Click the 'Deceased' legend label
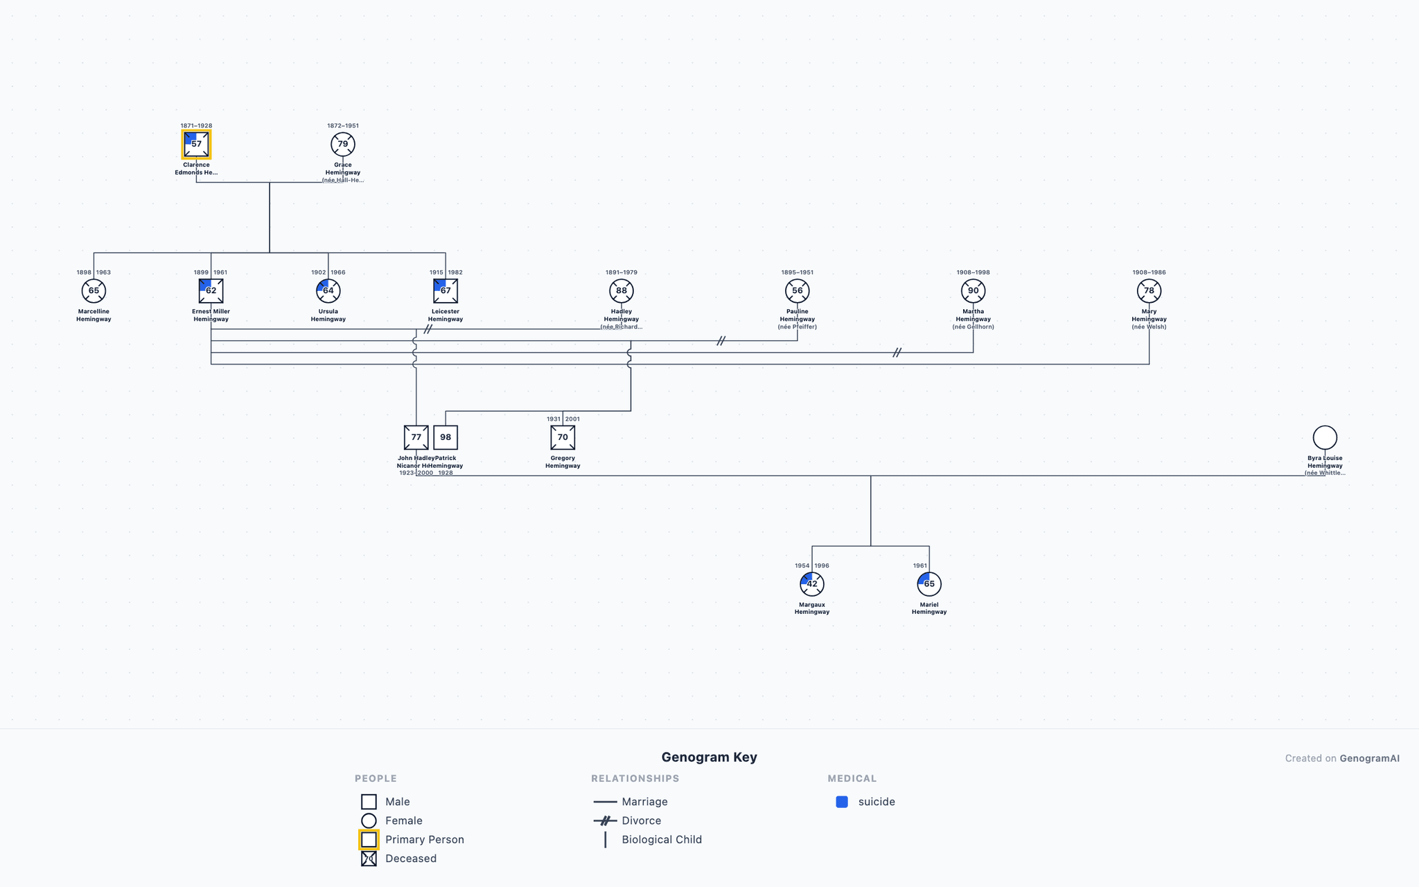This screenshot has width=1419, height=887. click(411, 859)
